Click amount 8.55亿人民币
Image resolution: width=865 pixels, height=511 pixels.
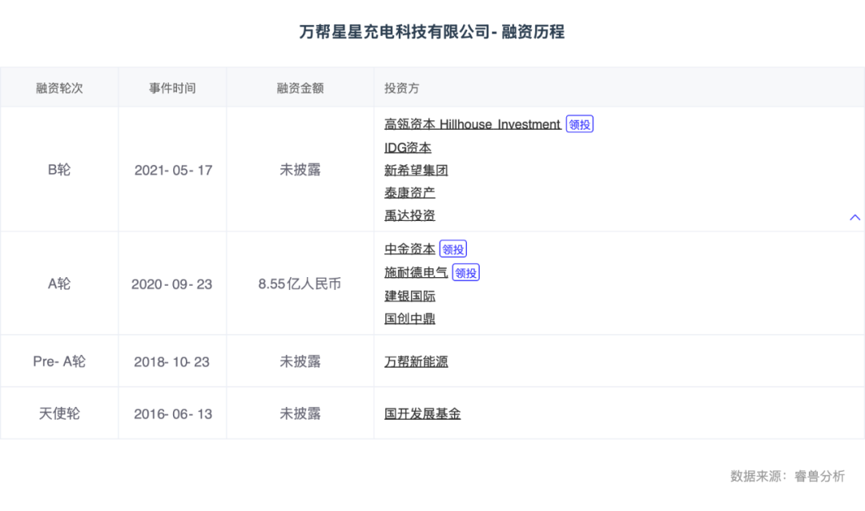300,284
